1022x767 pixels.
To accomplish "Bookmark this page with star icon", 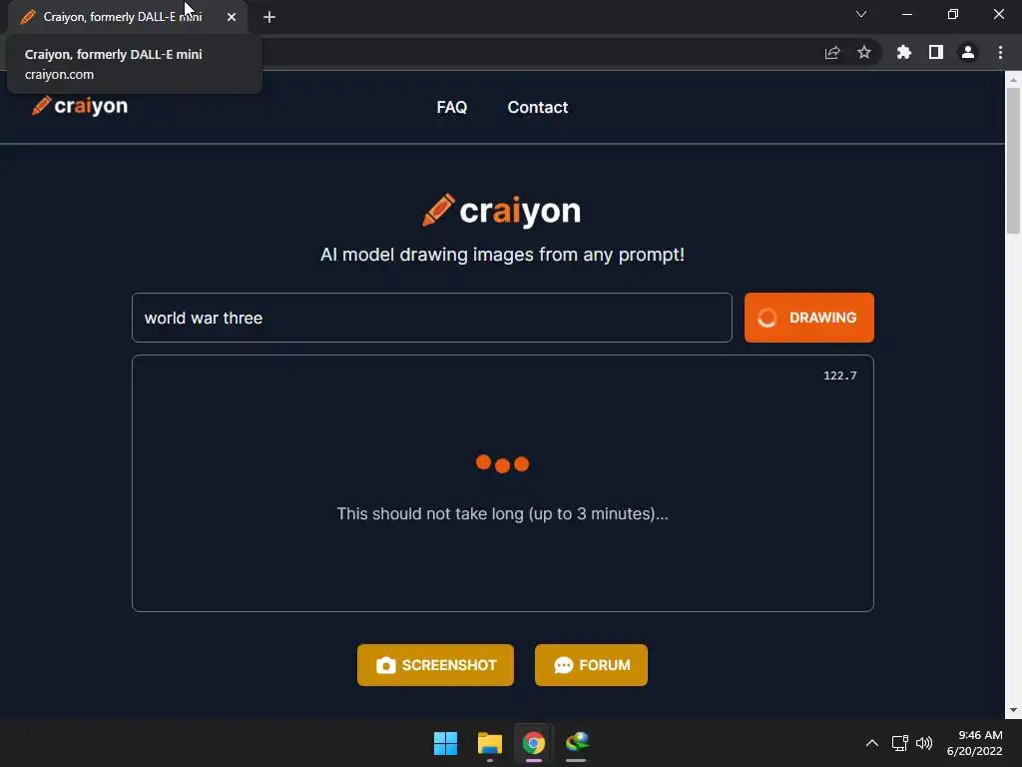I will (x=864, y=52).
